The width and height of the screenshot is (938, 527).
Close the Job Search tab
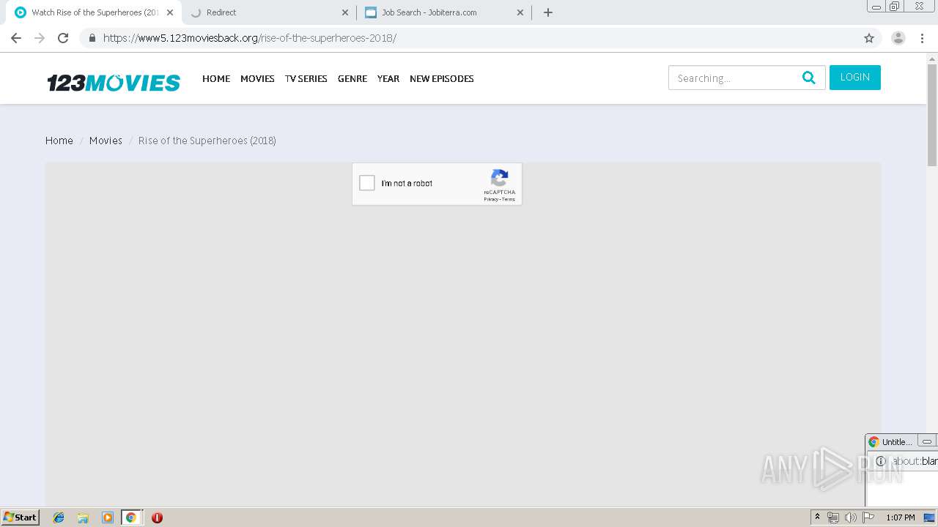[520, 12]
